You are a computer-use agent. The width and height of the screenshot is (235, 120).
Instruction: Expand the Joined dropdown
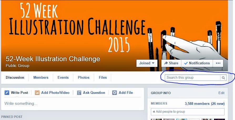tap(147, 63)
